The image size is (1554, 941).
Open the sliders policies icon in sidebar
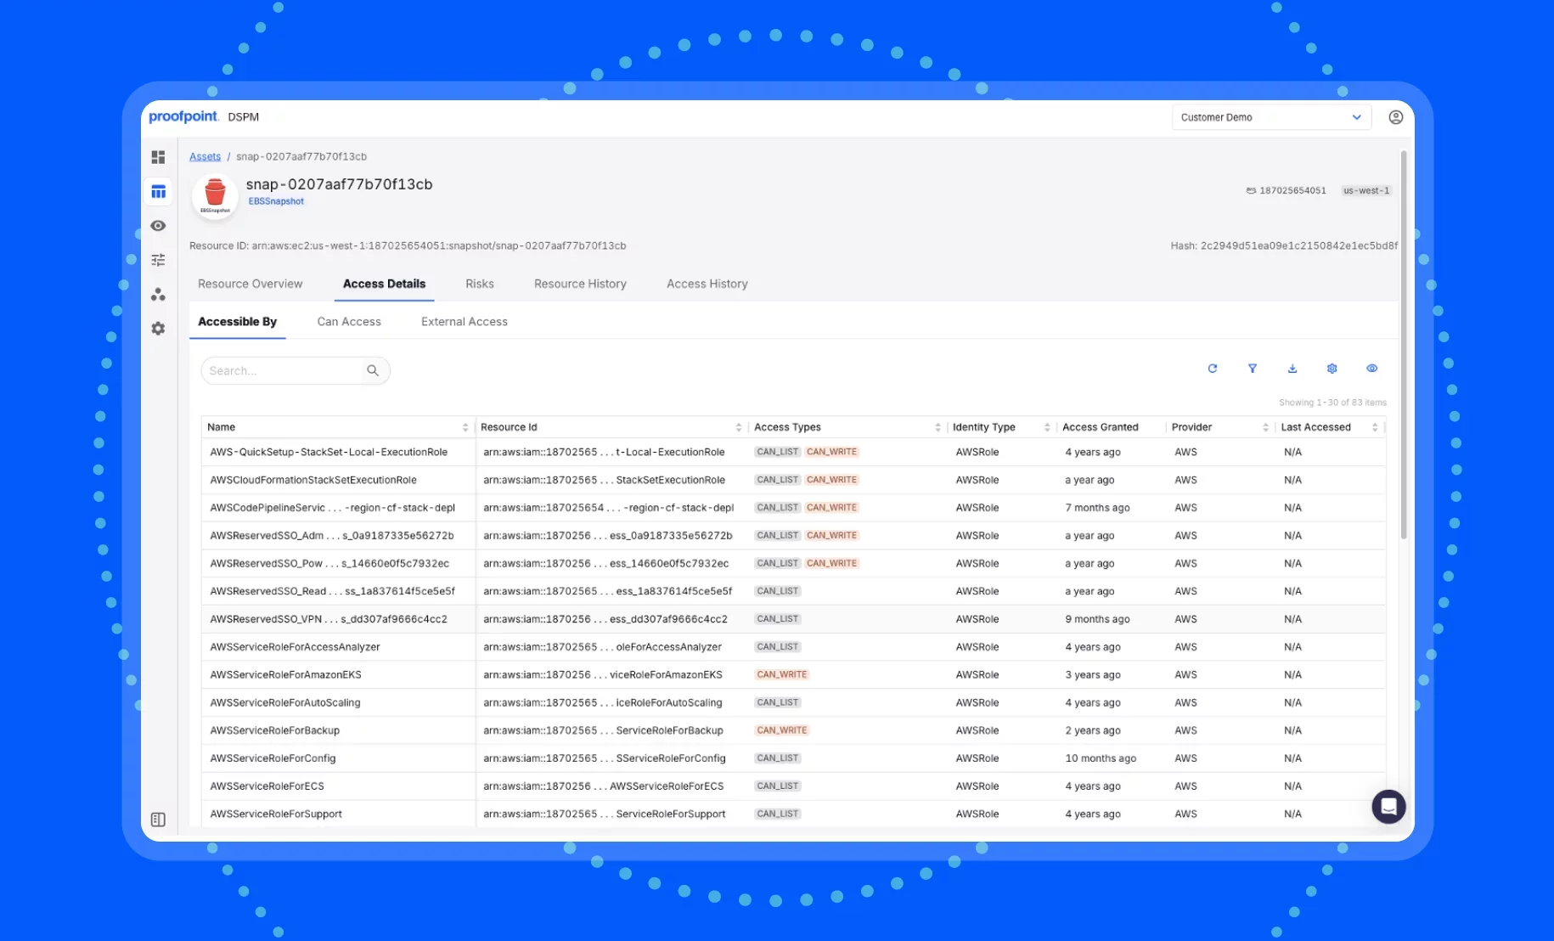click(x=158, y=260)
